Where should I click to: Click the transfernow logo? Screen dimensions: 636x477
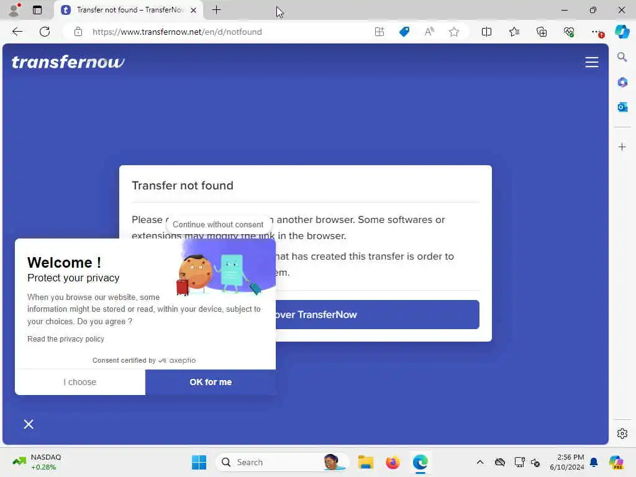(68, 62)
